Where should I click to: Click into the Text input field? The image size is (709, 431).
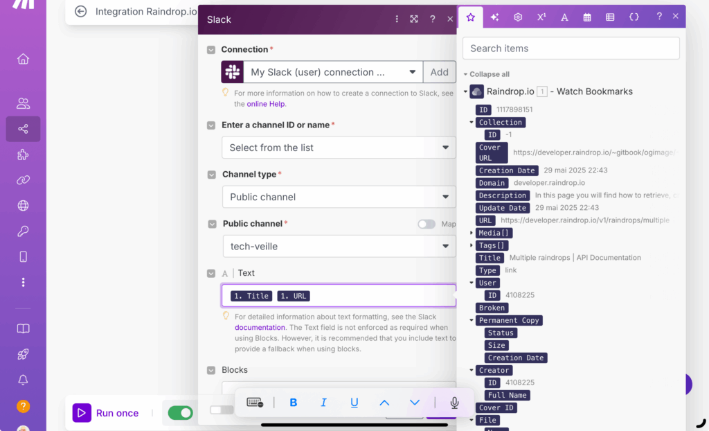click(339, 296)
